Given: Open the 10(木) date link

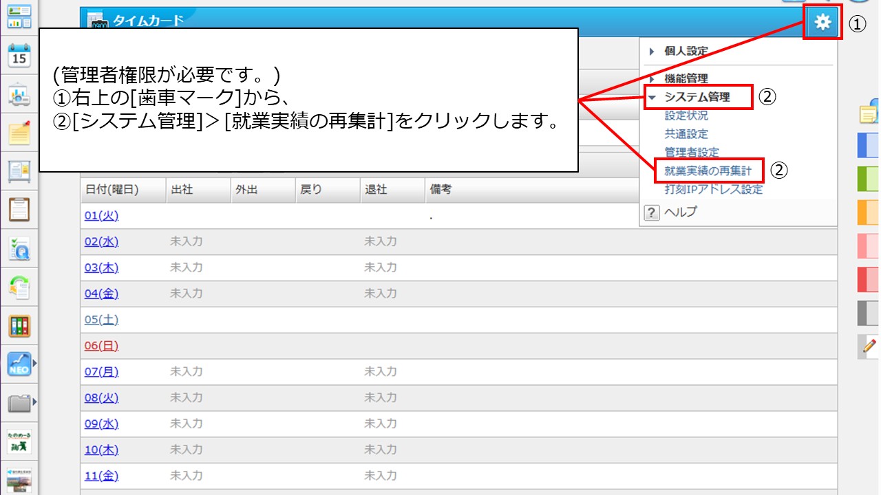Looking at the screenshot, I should 101,450.
